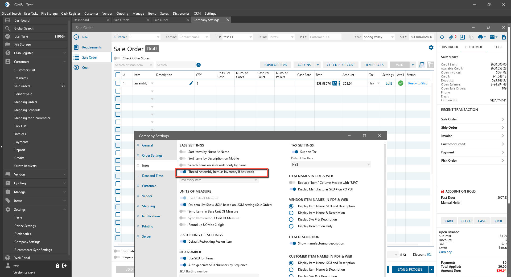Viewport: 511px width, 277px height.
Task: Click the SO number field
Action: click(x=421, y=37)
